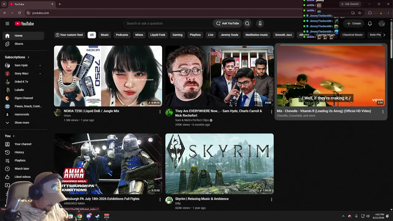Open Liked videos list
Viewport: 393px width, 221px height.
(23, 177)
